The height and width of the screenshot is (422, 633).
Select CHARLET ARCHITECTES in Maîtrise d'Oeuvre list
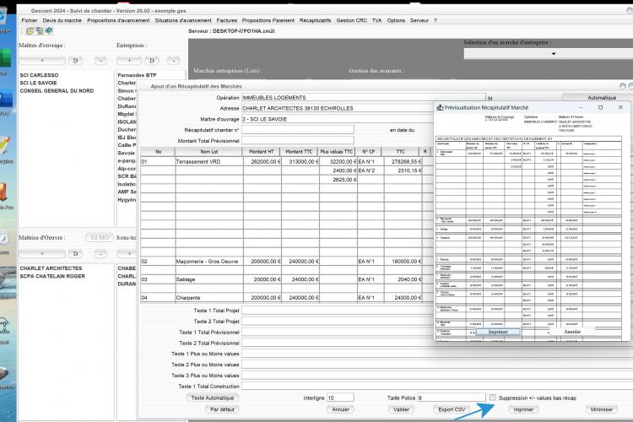(x=51, y=268)
